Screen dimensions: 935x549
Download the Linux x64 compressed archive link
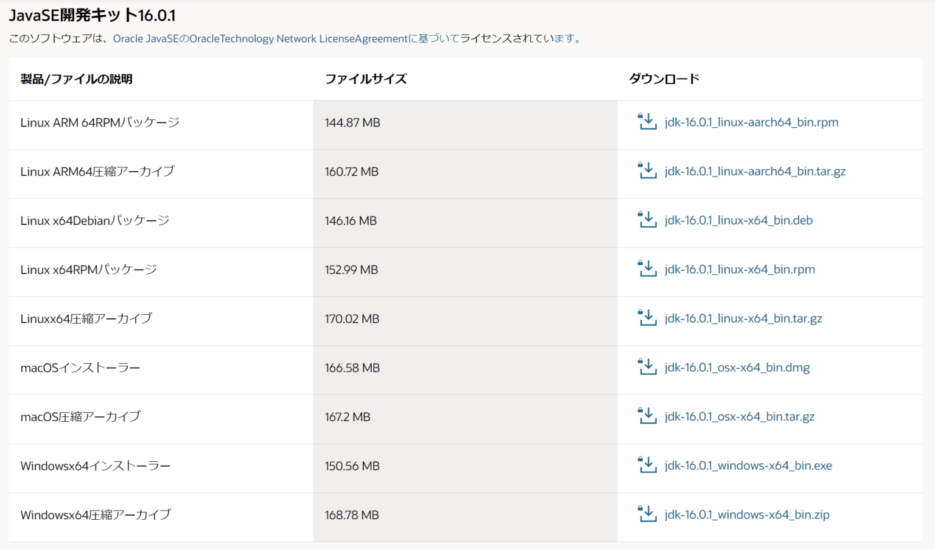[743, 318]
